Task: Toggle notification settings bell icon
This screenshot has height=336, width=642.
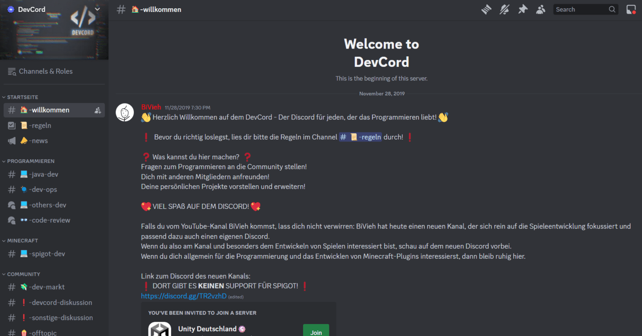Action: [x=504, y=9]
